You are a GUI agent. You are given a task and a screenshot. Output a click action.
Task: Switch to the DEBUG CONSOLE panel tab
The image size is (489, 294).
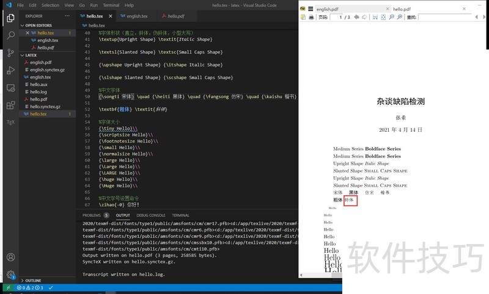point(151,215)
